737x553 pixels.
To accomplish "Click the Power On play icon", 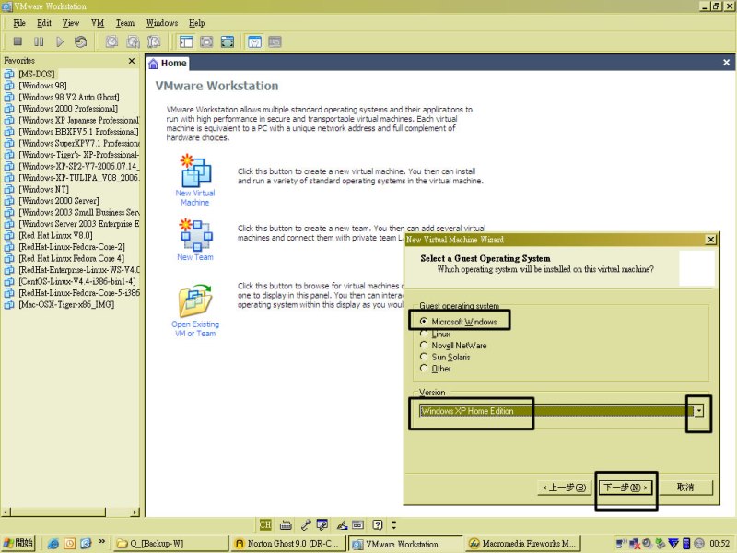I will [60, 41].
